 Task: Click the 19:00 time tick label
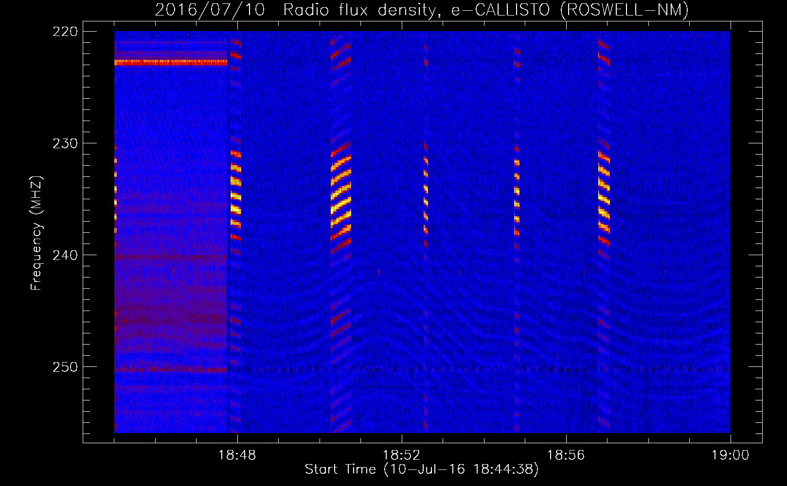click(730, 455)
